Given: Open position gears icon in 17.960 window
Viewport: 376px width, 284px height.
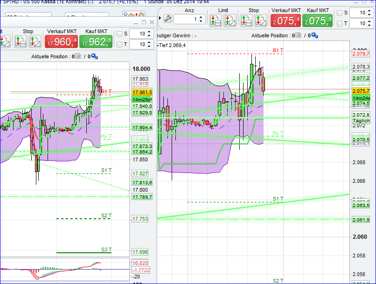Looking at the screenshot, I should pos(95,56).
